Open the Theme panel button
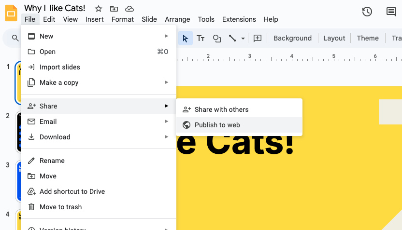The image size is (402, 230). [x=368, y=38]
